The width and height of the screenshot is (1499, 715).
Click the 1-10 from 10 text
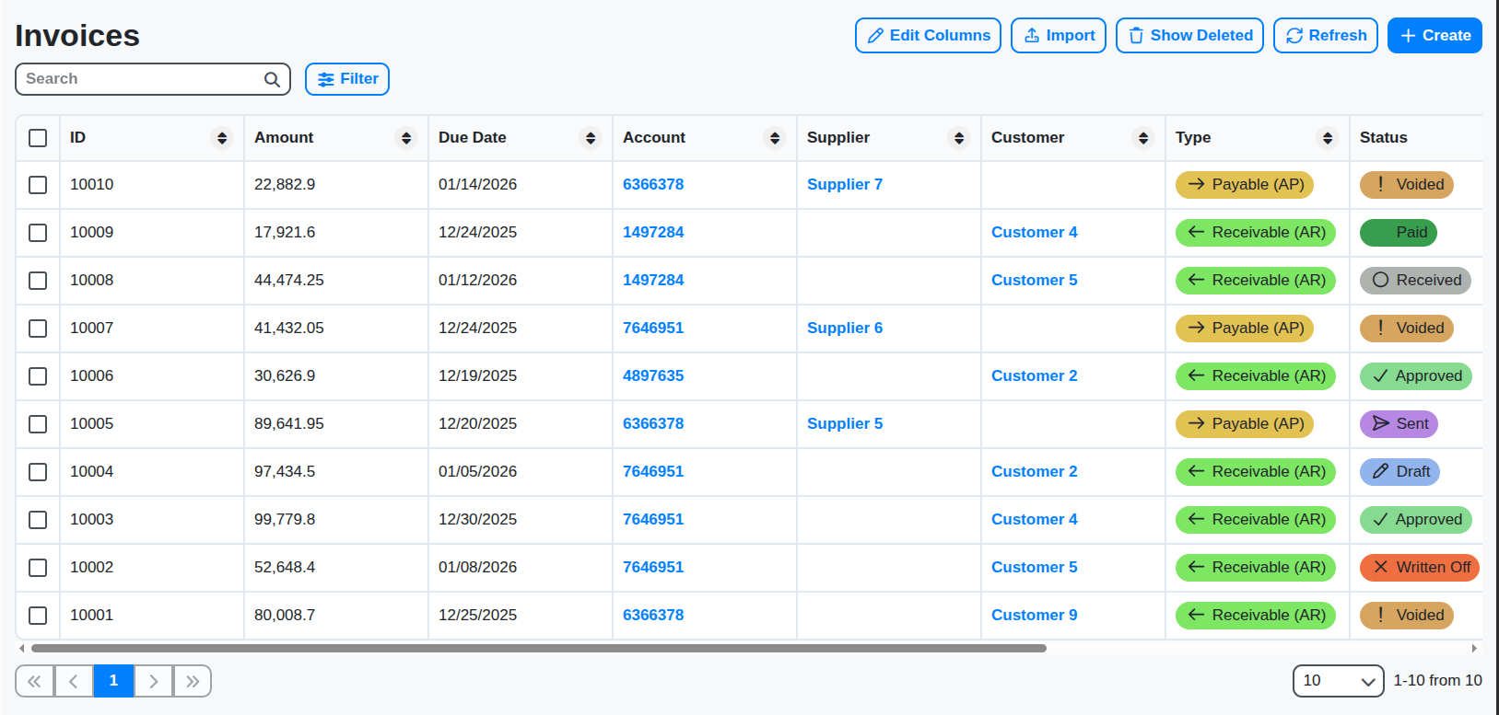pos(1437,681)
